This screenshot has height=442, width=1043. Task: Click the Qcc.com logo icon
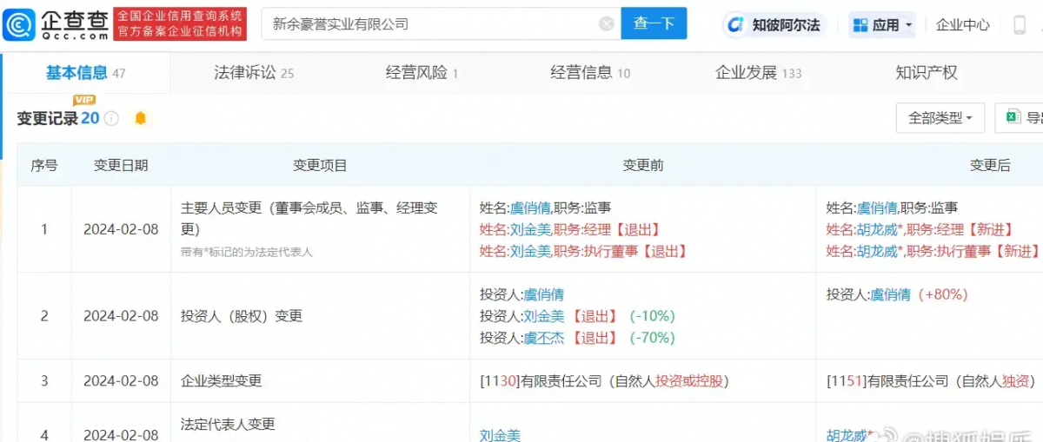tap(19, 24)
